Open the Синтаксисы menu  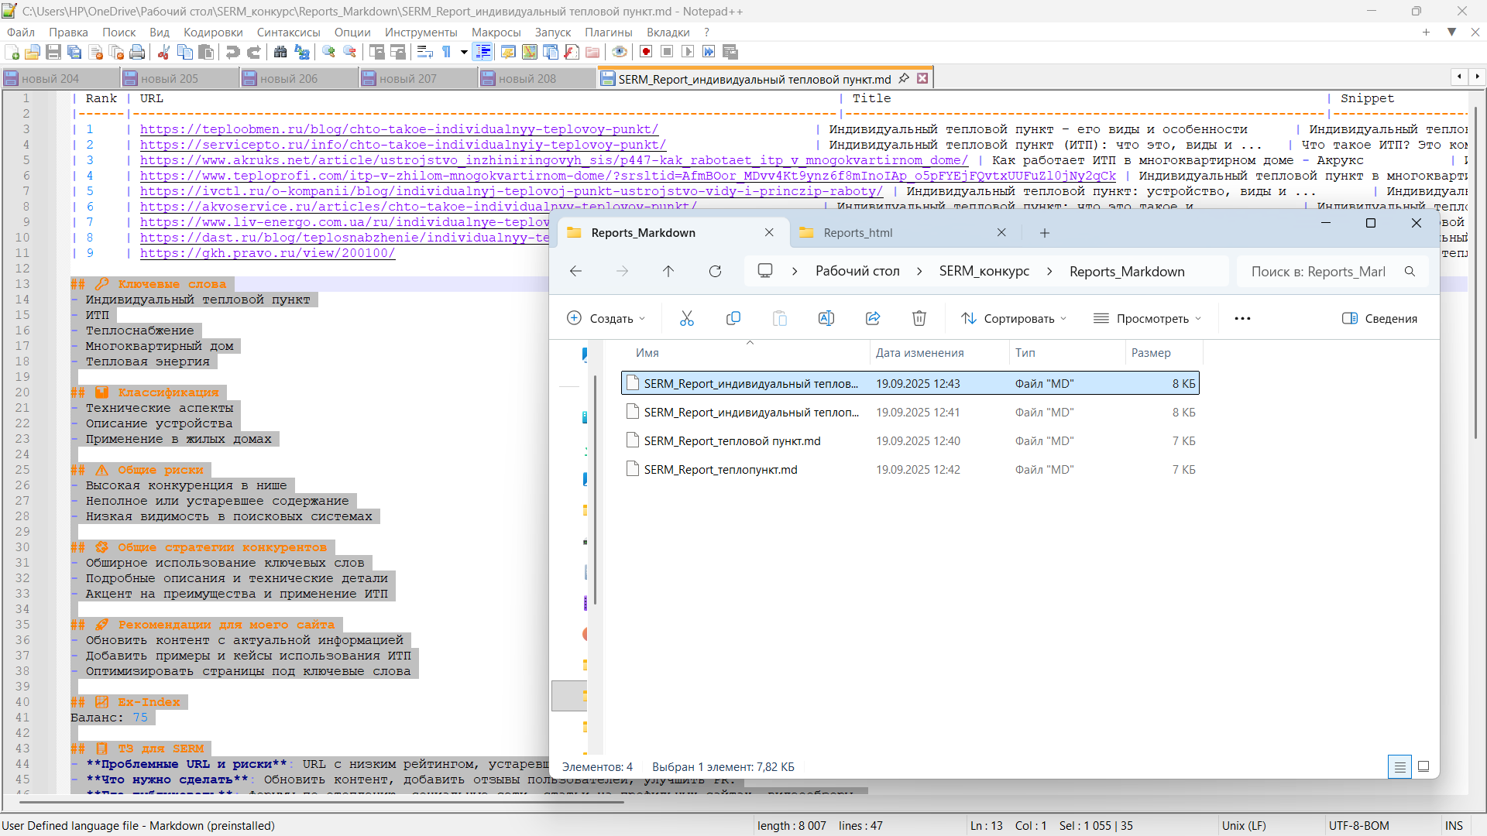288,32
